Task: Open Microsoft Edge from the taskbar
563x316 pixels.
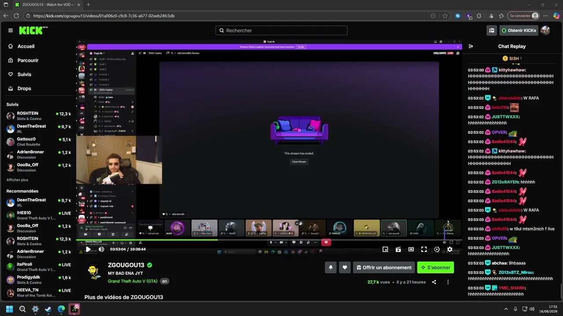Action: [61, 309]
